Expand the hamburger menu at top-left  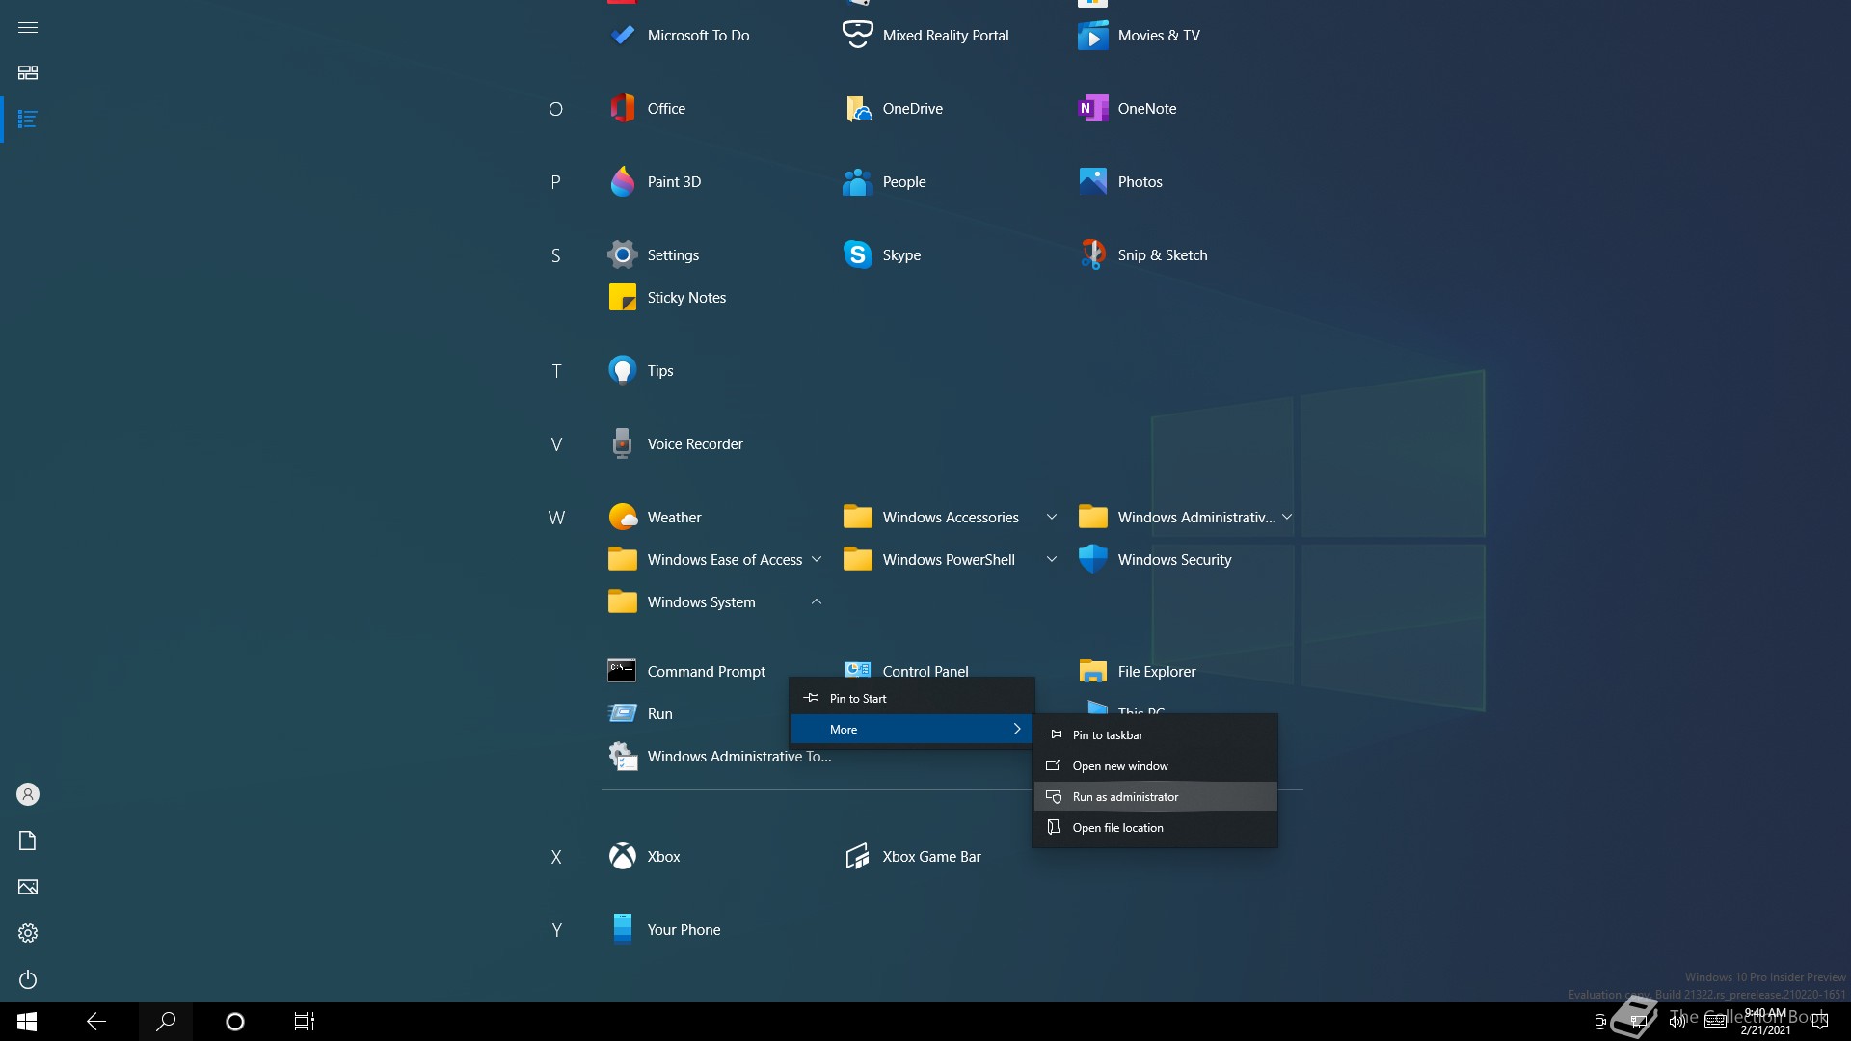[28, 27]
